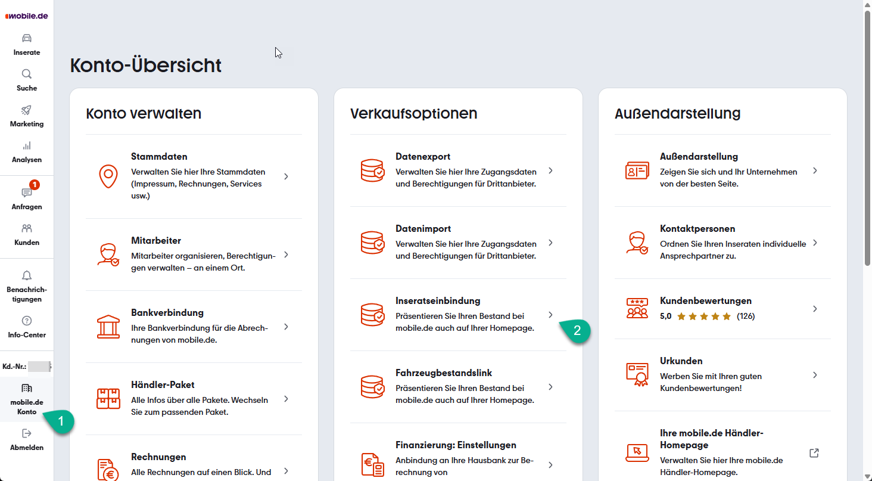
Task: Open the Info-Center question mark icon
Action: tap(27, 321)
